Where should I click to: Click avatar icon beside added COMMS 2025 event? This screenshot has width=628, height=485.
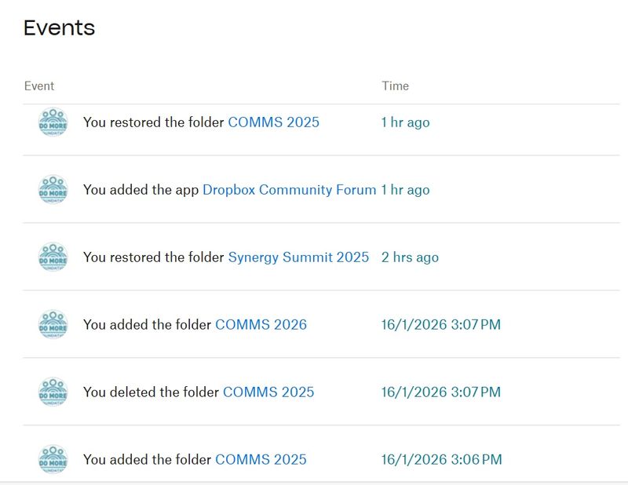[53, 460]
